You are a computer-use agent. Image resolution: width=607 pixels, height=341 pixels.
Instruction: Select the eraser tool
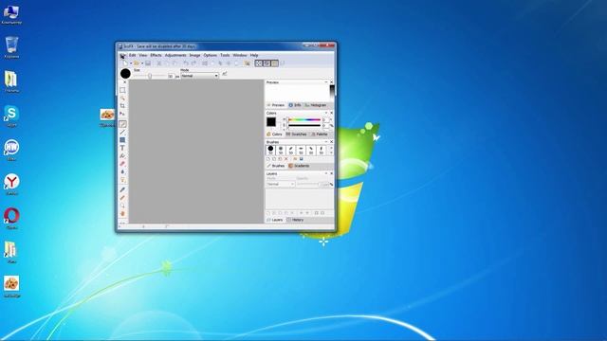[122, 164]
